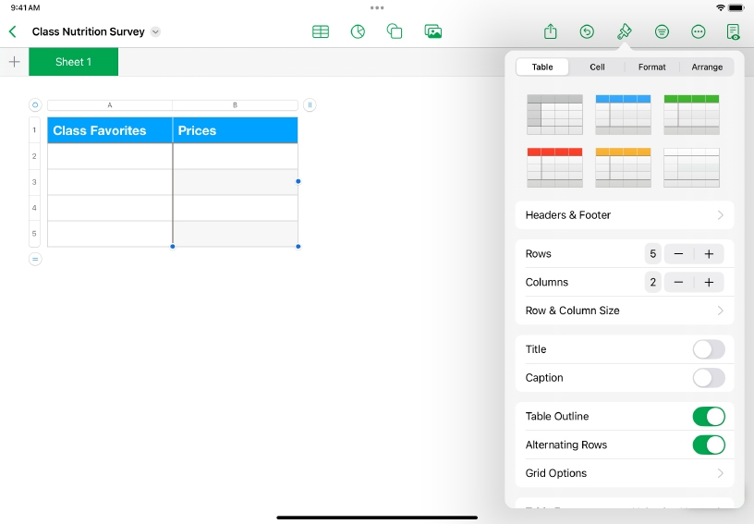Tap the Format paintbrush icon
Screen dimensions: 754x524
point(624,31)
